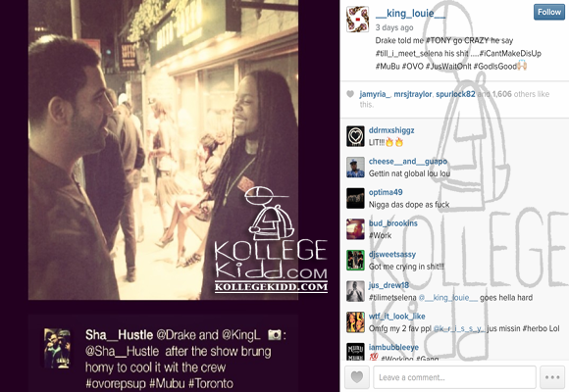The height and width of the screenshot is (392, 569).
Task: Open the __king_louie__ username link
Action: pos(410,14)
